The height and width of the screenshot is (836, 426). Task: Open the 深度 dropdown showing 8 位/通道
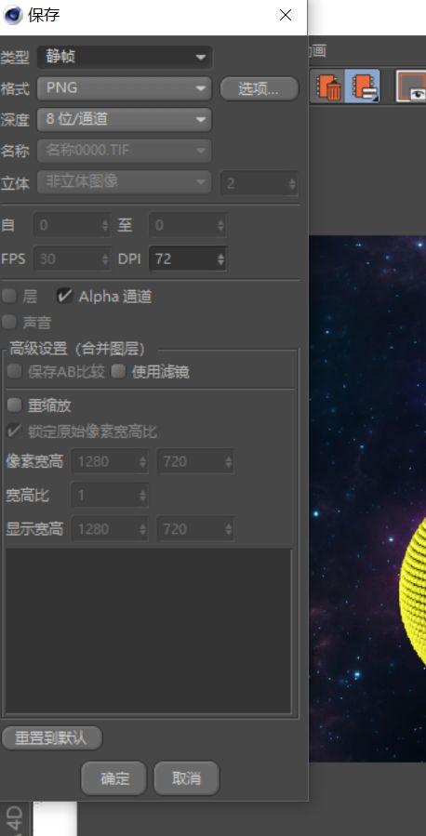(x=125, y=119)
